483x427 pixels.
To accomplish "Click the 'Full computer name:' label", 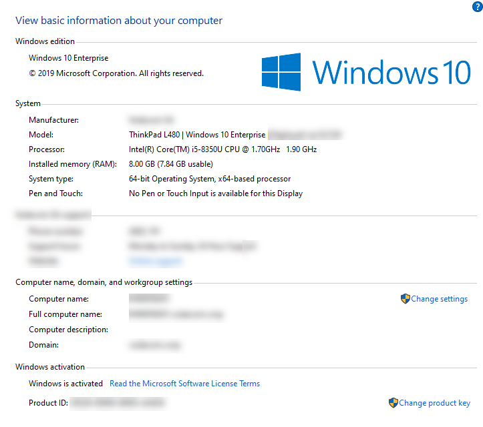I will tap(65, 314).
